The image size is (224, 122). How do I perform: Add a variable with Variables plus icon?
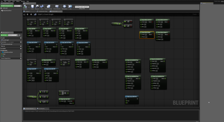21,48
